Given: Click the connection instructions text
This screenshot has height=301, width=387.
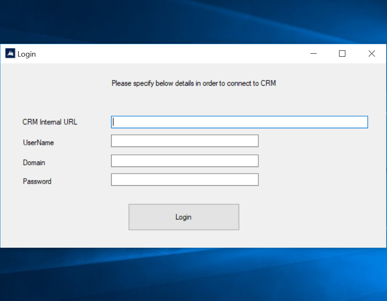Looking at the screenshot, I should (193, 83).
